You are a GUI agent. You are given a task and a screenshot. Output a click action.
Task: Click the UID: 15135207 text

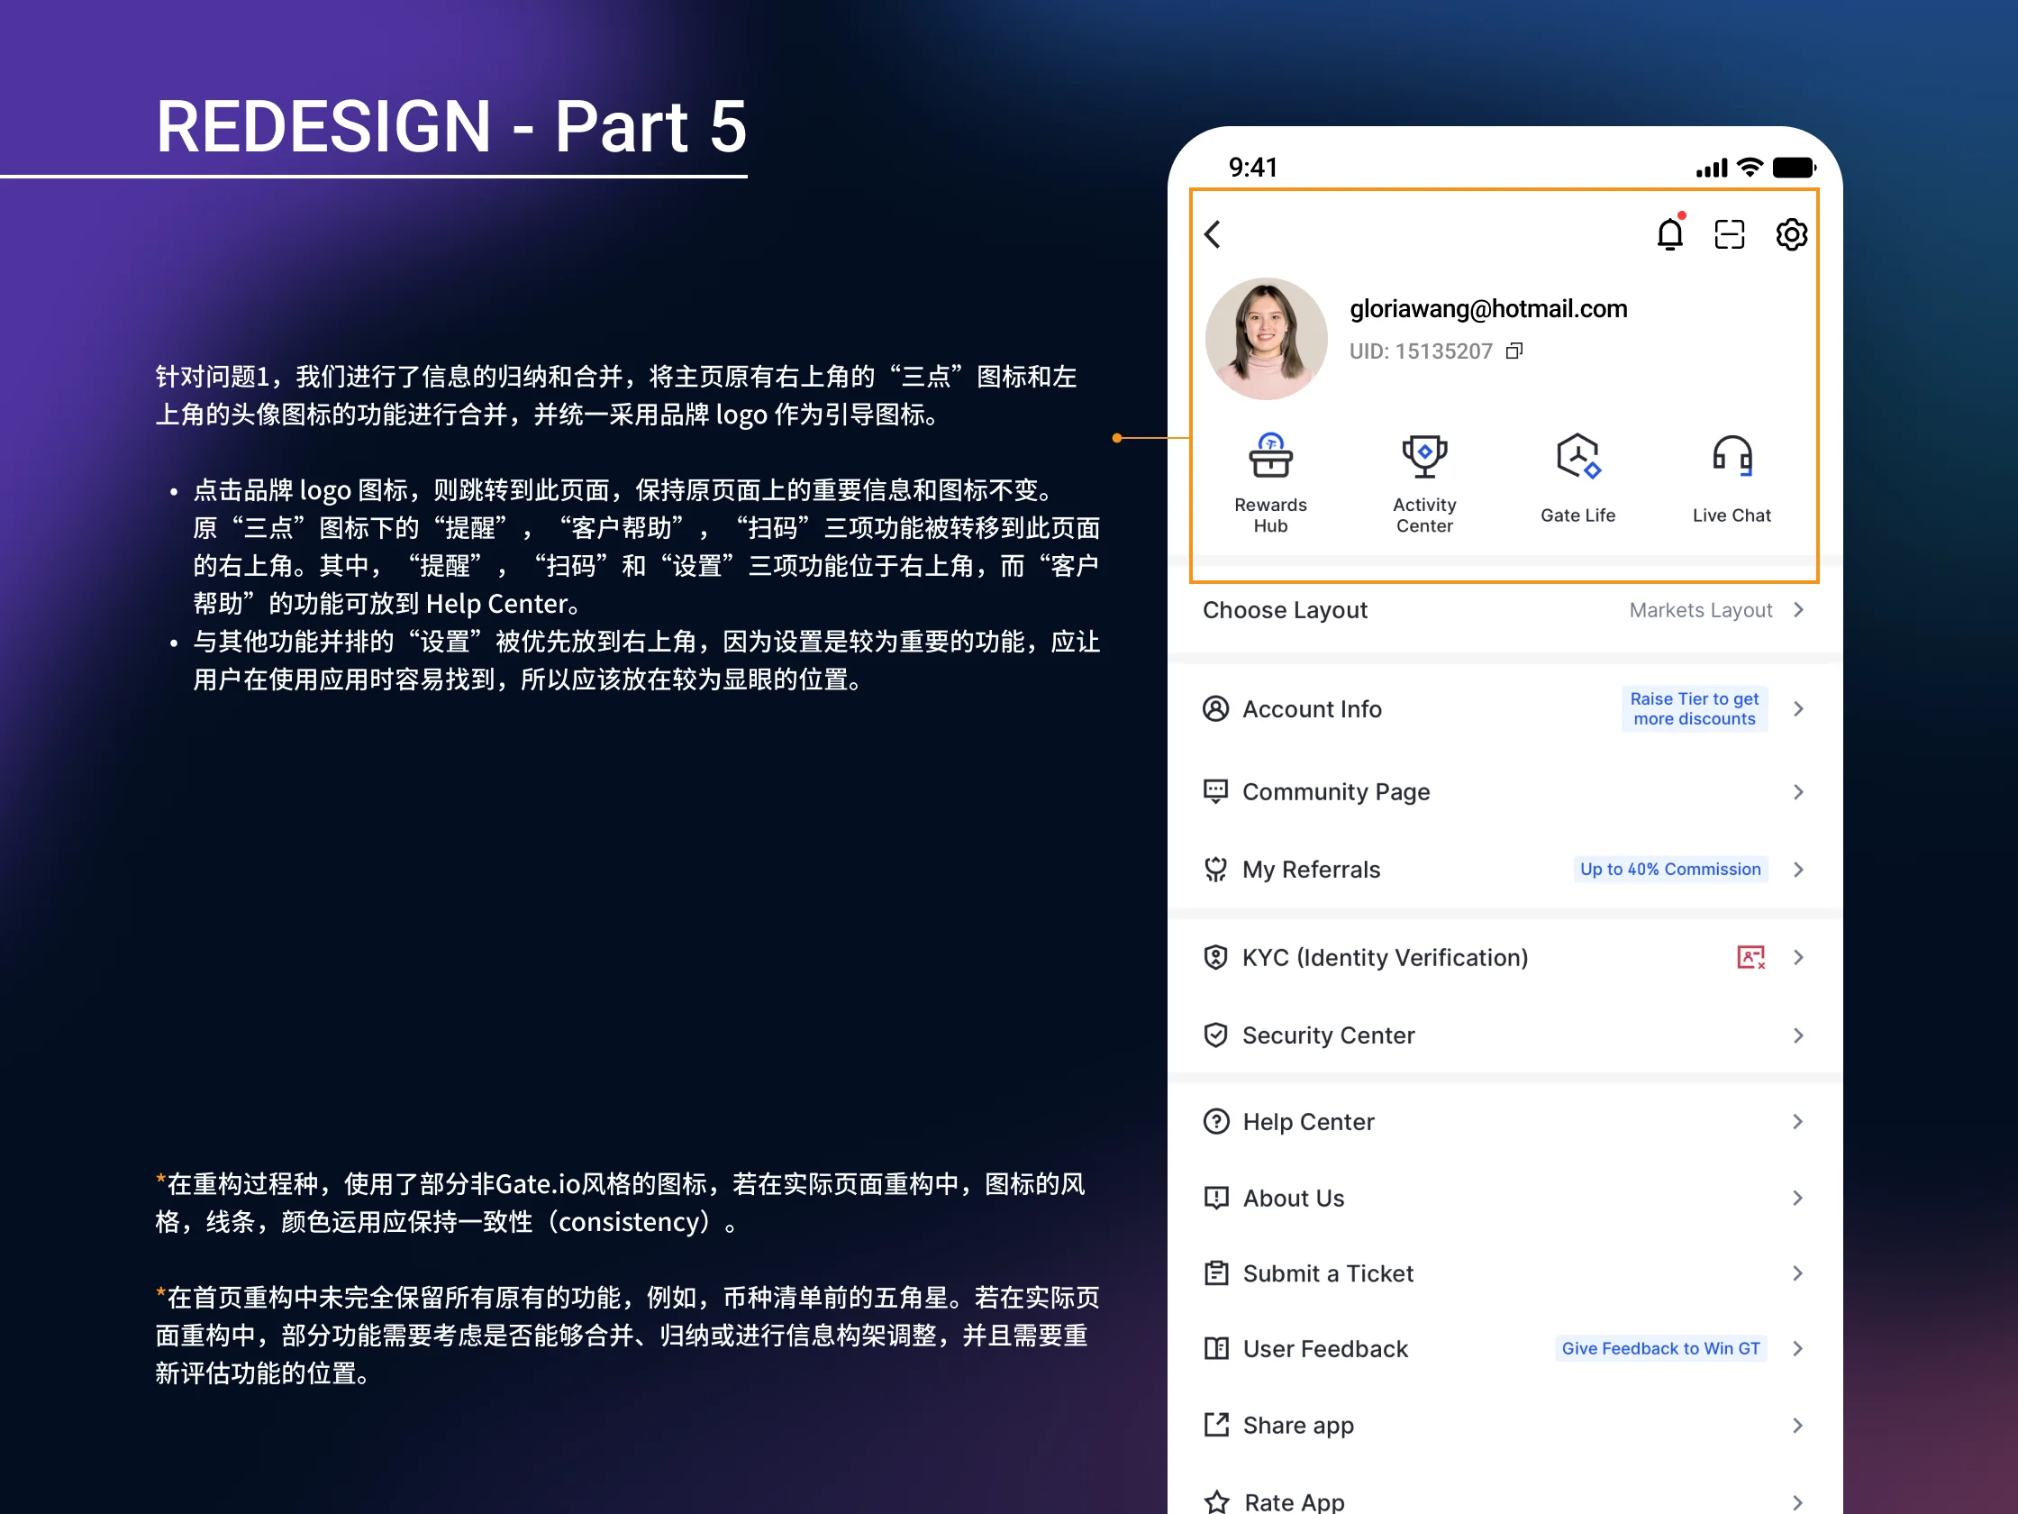click(x=1421, y=351)
